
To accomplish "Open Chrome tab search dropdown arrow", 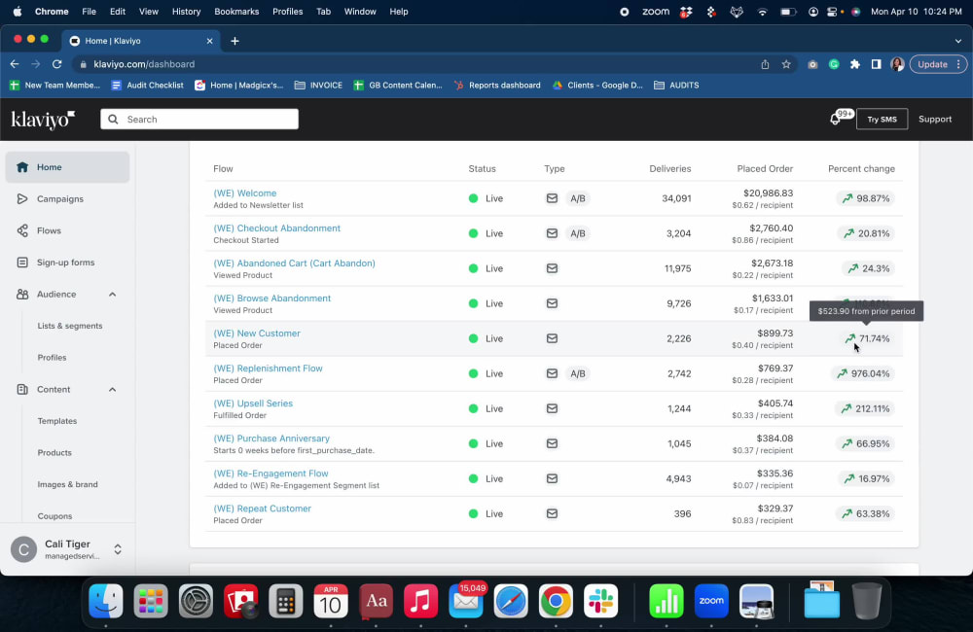I will 958,41.
